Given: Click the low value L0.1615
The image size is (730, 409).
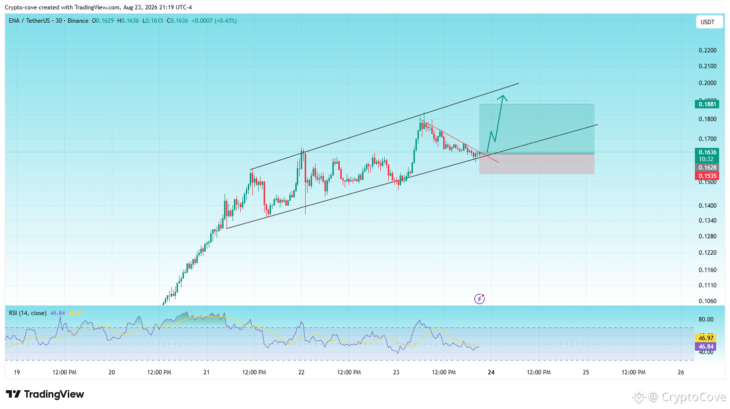Looking at the screenshot, I should pos(153,21).
